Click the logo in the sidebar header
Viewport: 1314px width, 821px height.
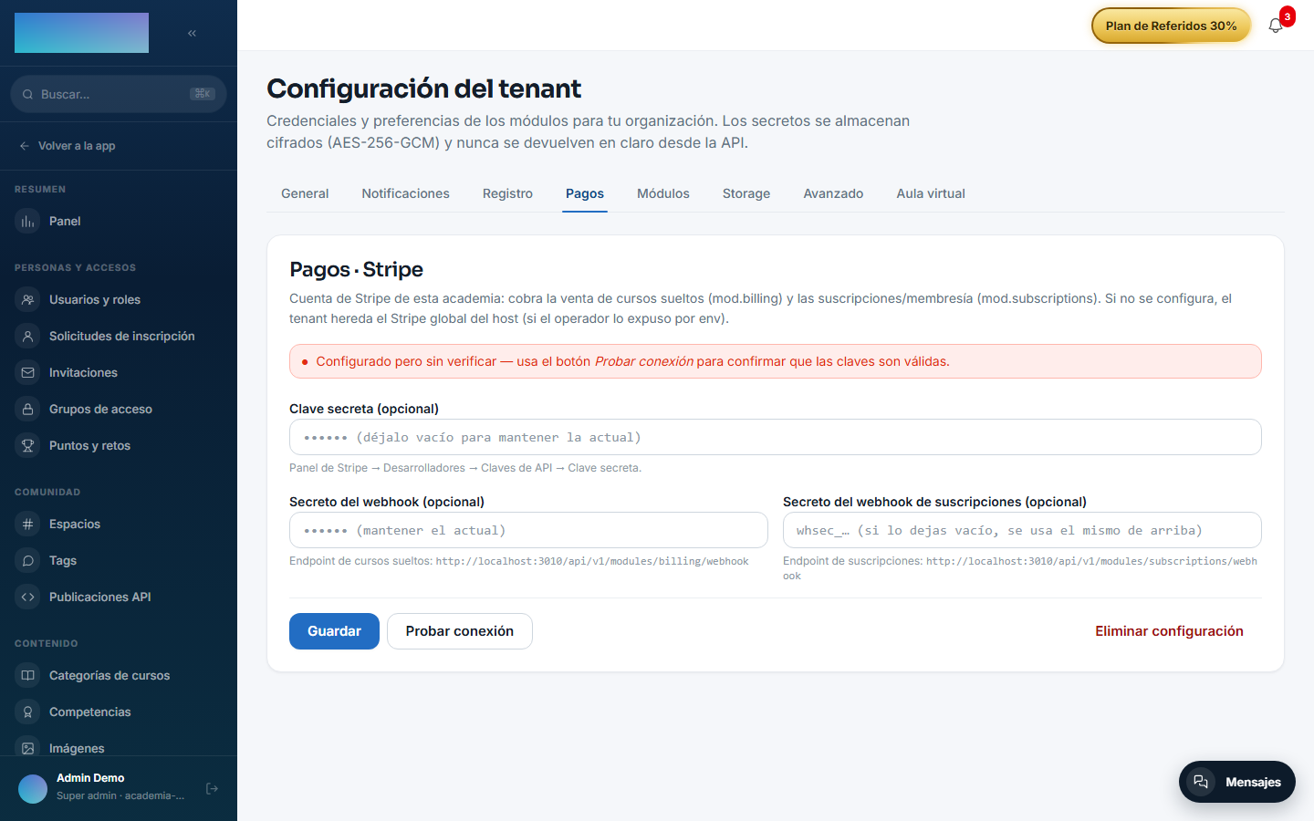(81, 33)
